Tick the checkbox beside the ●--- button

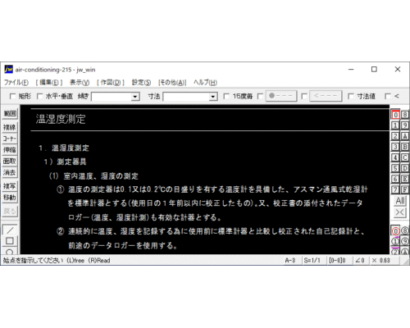[x=261, y=96]
